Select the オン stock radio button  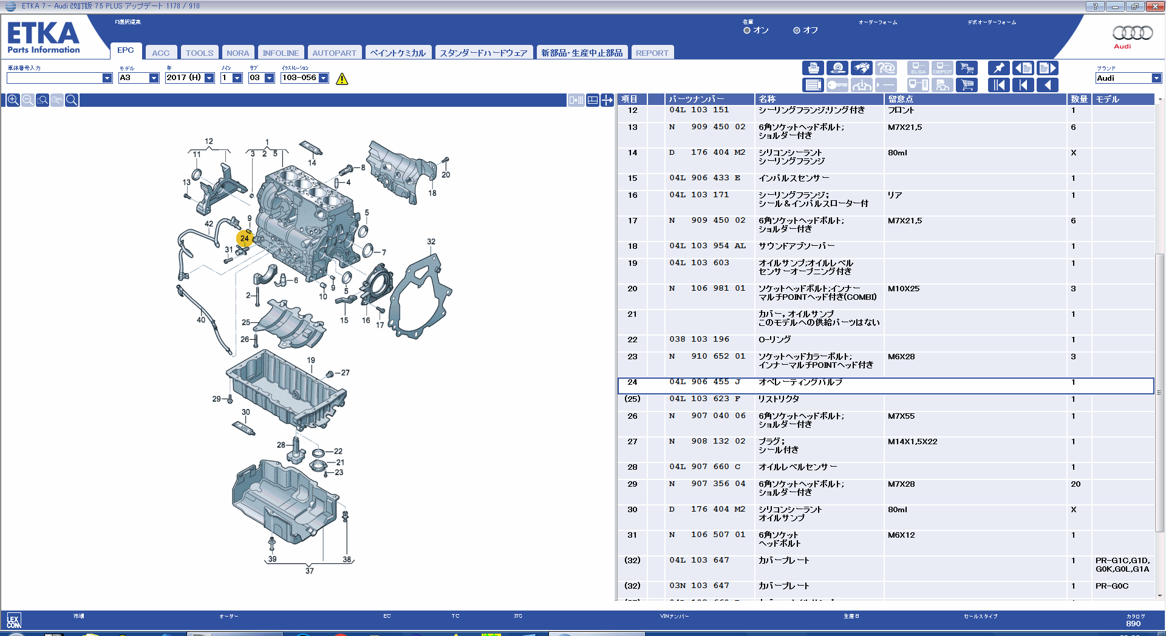pyautogui.click(x=747, y=30)
